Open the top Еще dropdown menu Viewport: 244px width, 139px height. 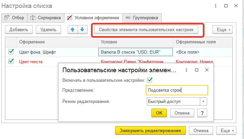pos(222,29)
